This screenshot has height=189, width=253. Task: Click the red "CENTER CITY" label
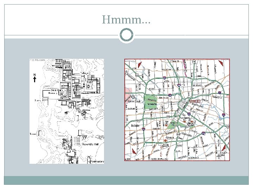pyautogui.click(x=195, y=101)
